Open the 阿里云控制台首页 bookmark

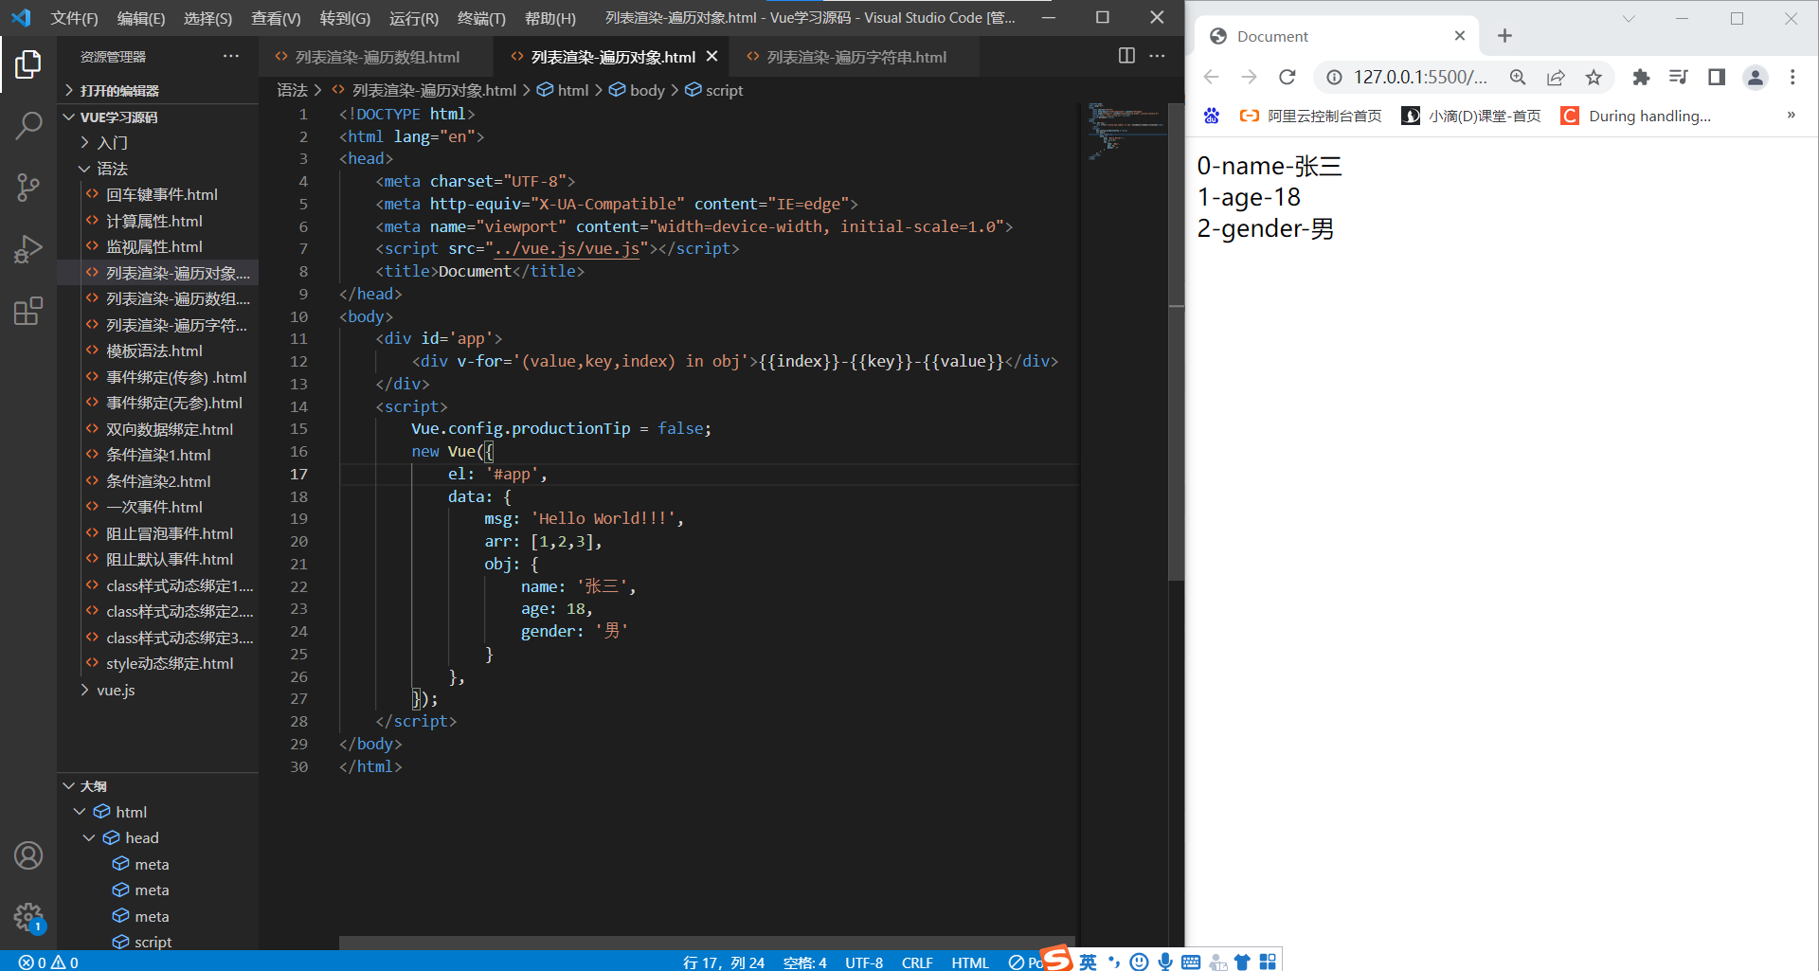[x=1311, y=116]
